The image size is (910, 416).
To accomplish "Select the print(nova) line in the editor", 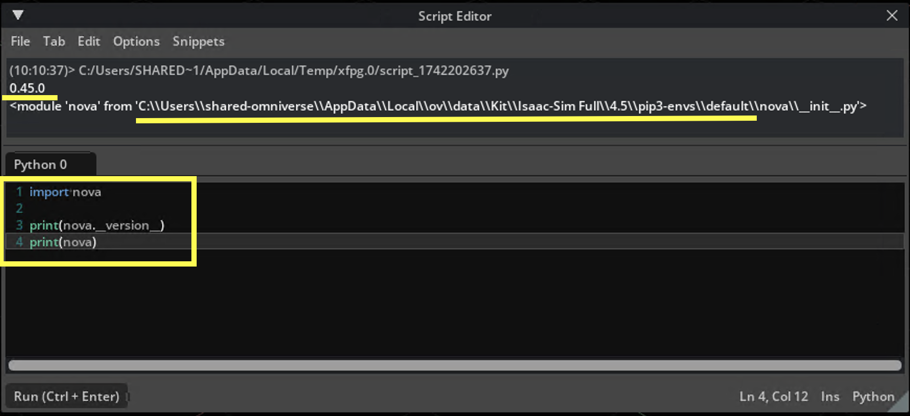I will 63,242.
